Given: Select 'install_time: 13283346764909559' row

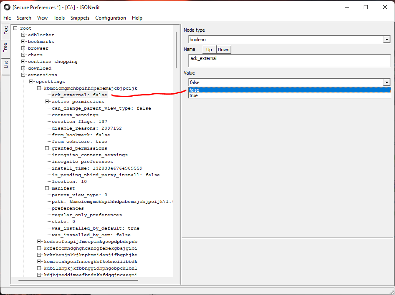Looking at the screenshot, I should pos(97,168).
